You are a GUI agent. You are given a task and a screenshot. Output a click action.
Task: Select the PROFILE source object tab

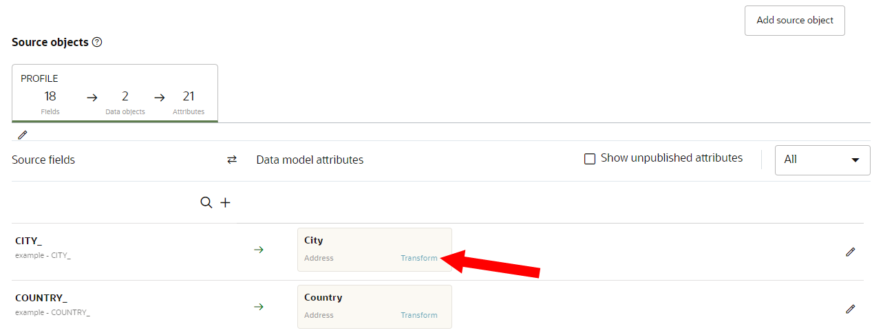point(115,94)
